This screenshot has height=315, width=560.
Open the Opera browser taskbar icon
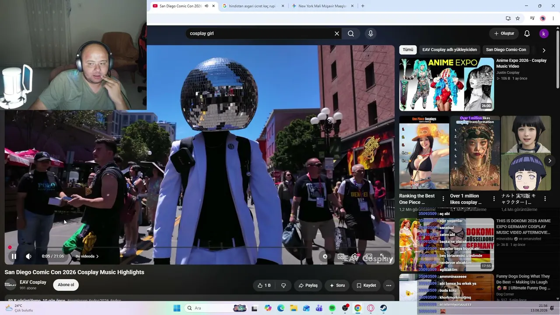[x=371, y=308]
